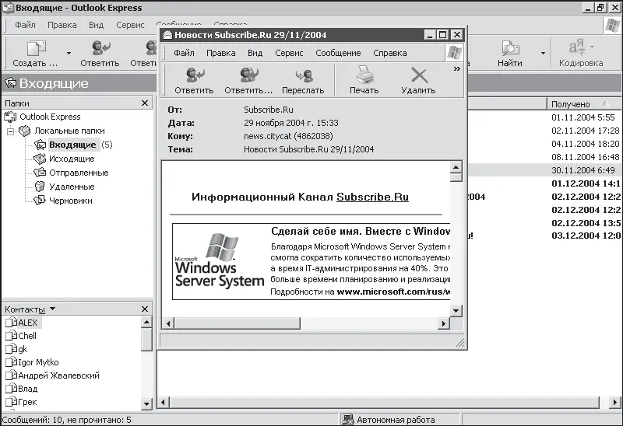Click Переслать in message window toolbar

click(x=303, y=81)
